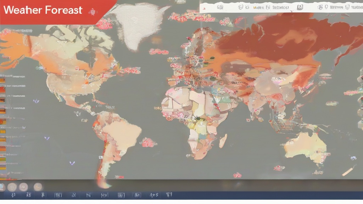Click the boxed icon in the top toolbar center
363x204 pixels.
[300, 7]
